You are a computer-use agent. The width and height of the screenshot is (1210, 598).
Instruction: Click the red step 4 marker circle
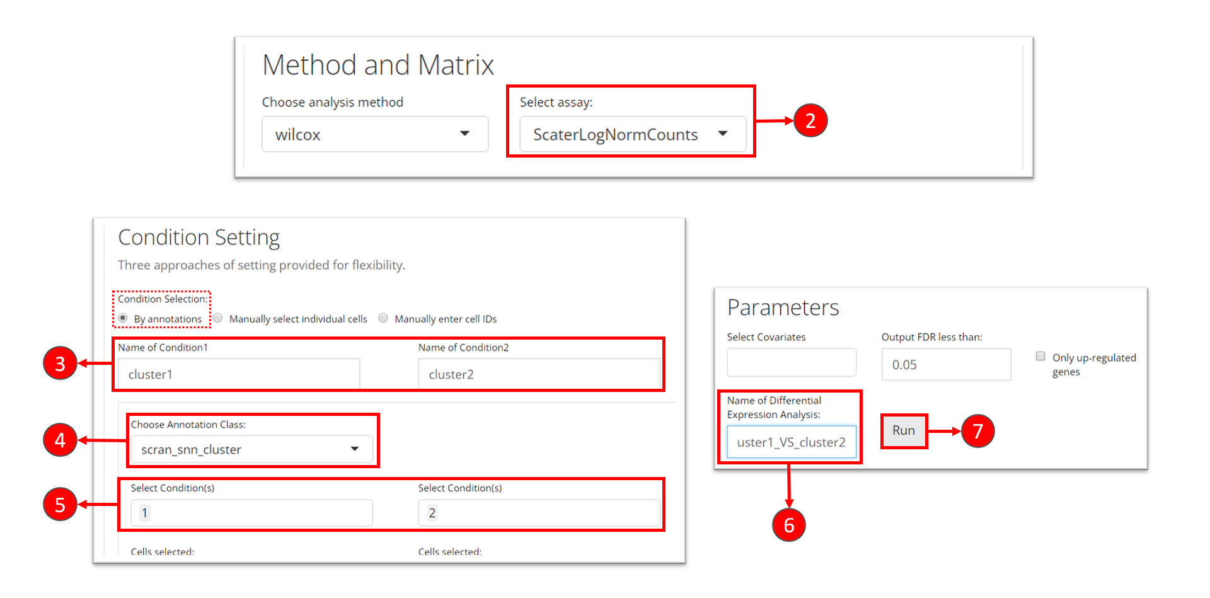tap(60, 440)
